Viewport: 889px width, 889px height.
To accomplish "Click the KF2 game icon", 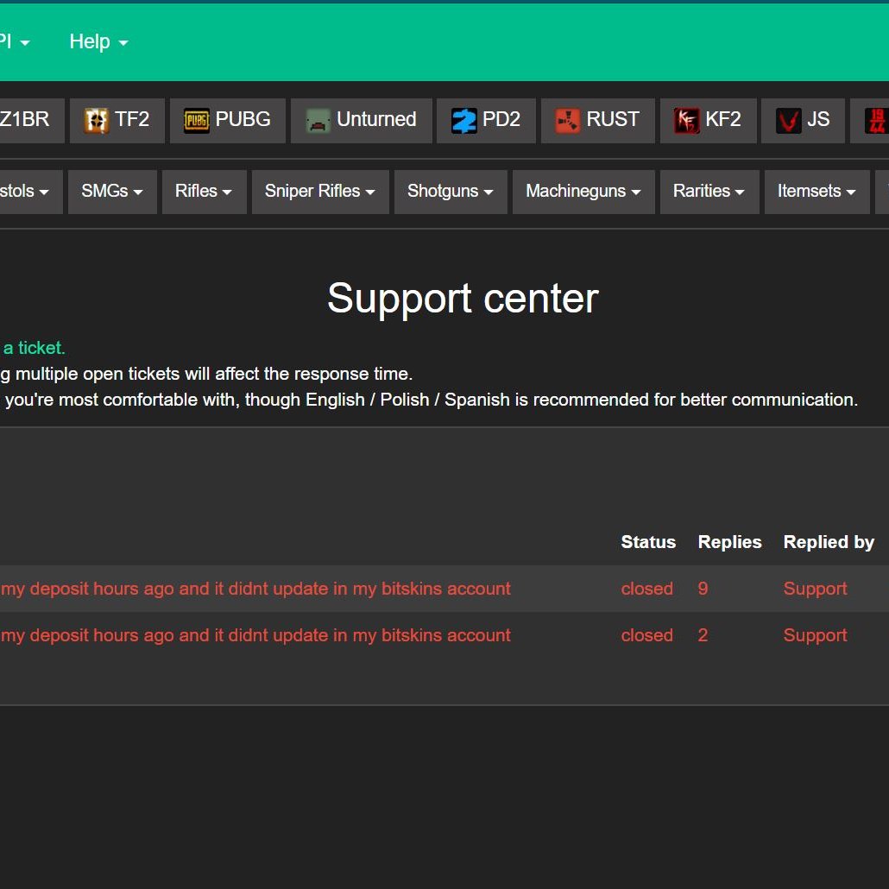I will [686, 121].
